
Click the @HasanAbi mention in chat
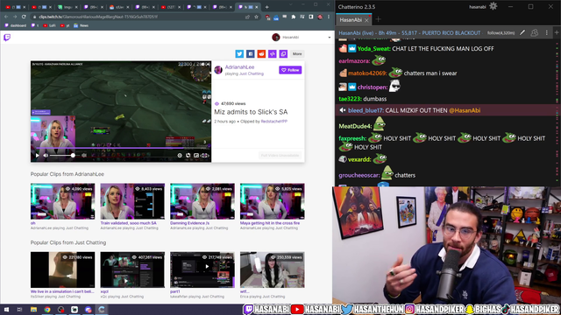465,110
